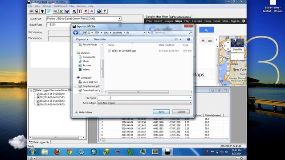Viewport: 285px width, 160px height.
Task: Open Firefox from the taskbar
Action: 57,152
